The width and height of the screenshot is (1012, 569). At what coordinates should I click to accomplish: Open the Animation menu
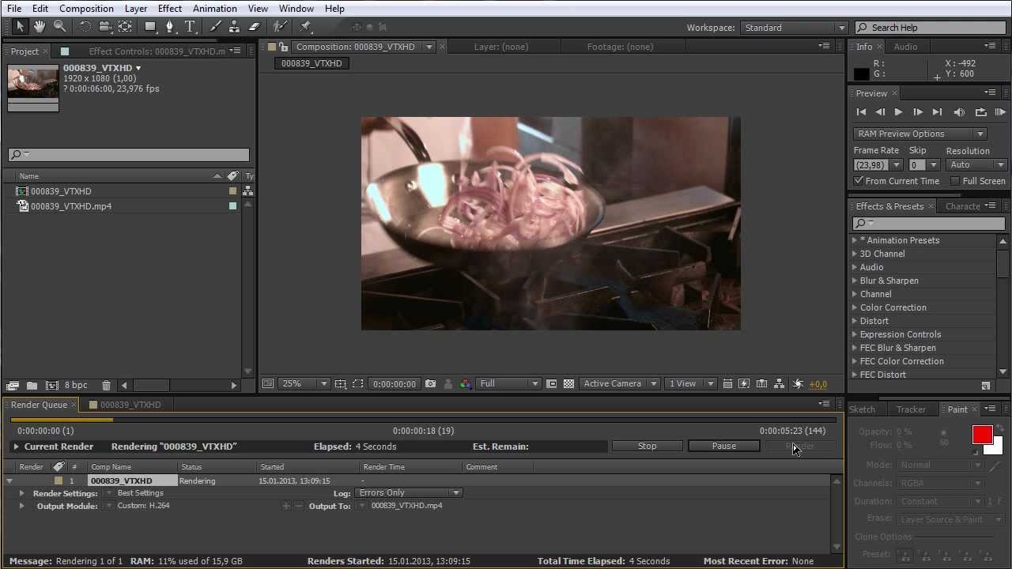pyautogui.click(x=214, y=9)
